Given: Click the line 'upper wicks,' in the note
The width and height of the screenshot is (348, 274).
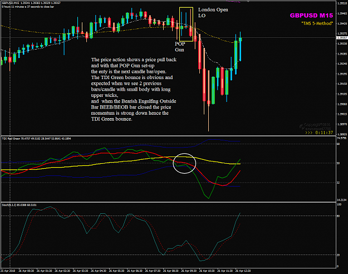Looking at the screenshot, I should point(105,95).
